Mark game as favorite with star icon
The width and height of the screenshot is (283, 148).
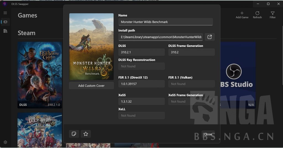click(86, 134)
